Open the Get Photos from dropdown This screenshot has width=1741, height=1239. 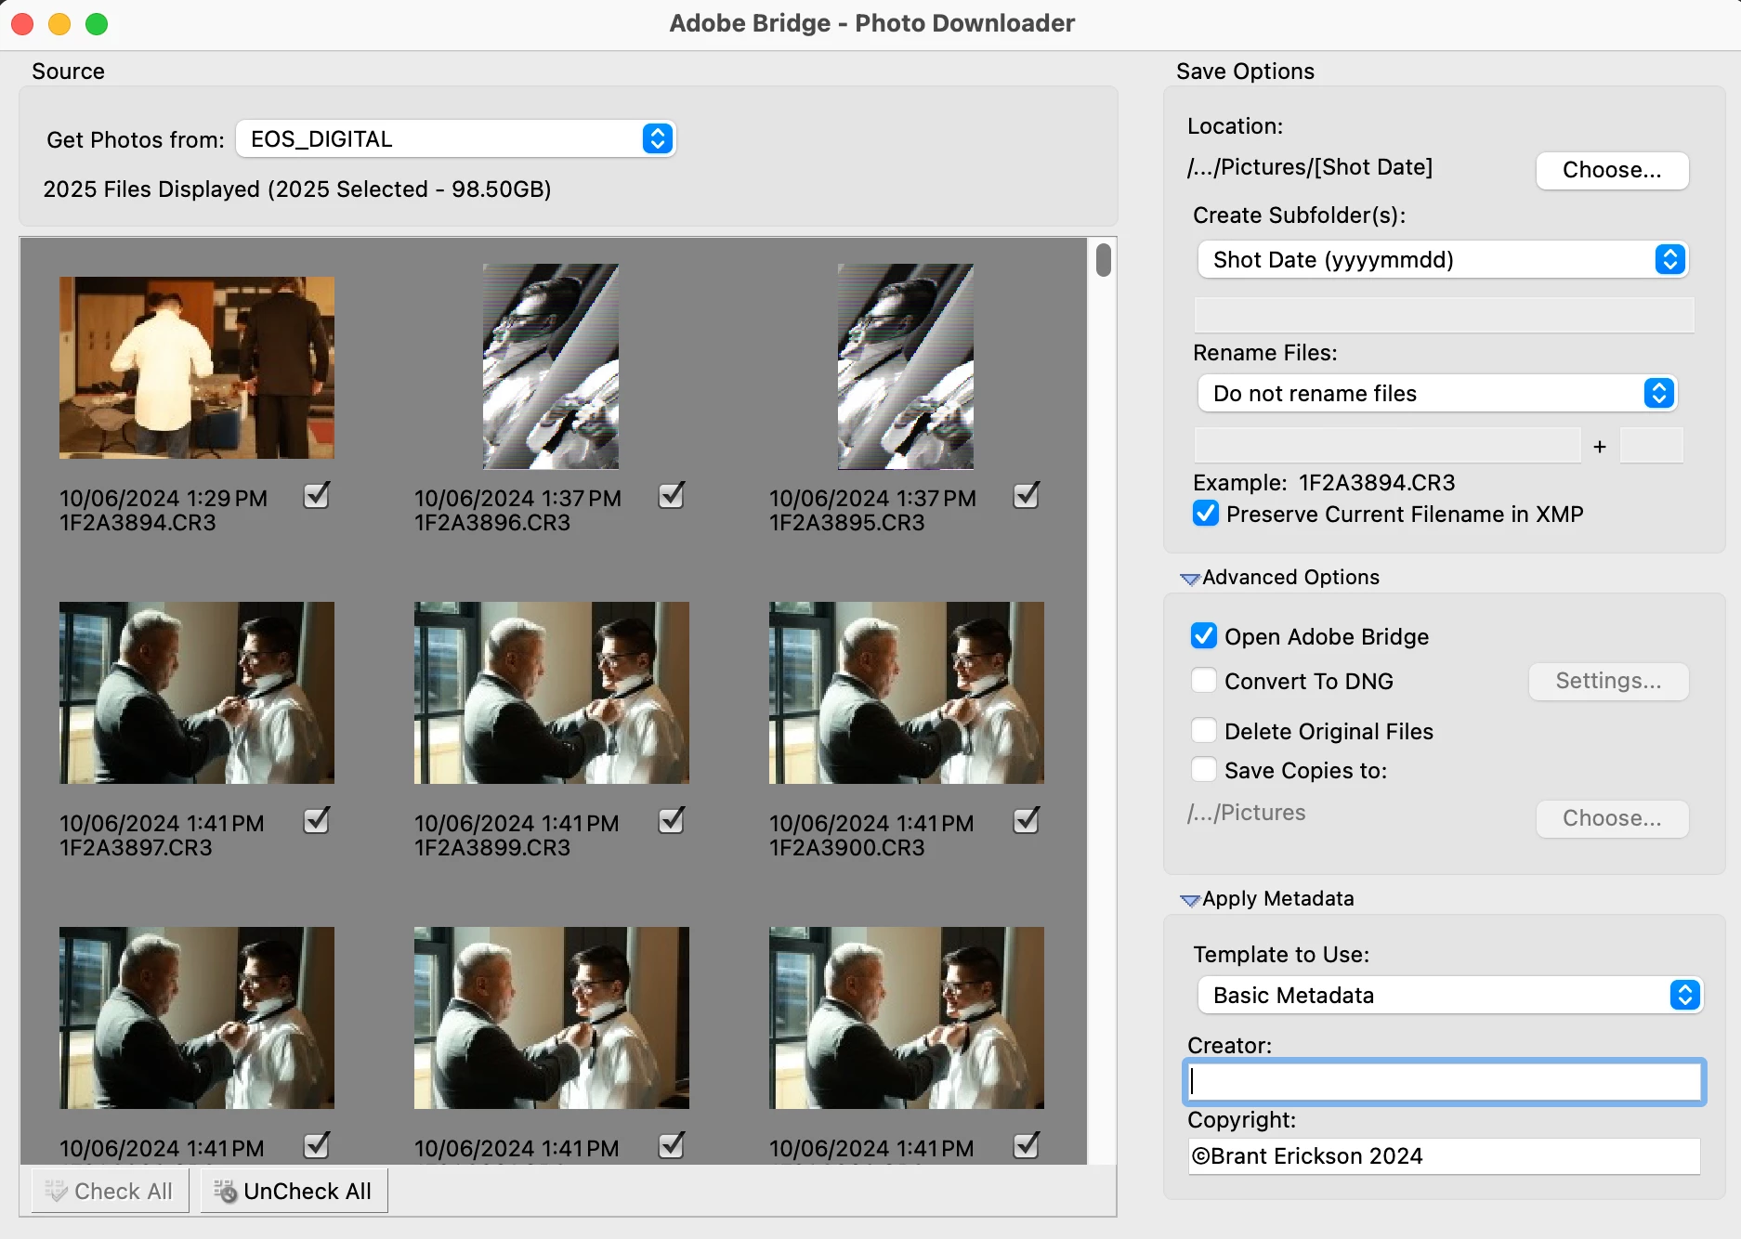(x=455, y=139)
